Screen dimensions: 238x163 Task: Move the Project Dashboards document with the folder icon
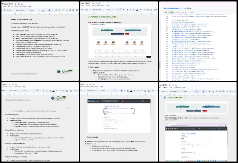[x=96, y=3]
